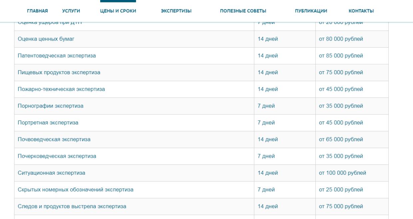This screenshot has width=413, height=219.
Task: Click the от 85 000 рублей cell
Action: point(341,56)
